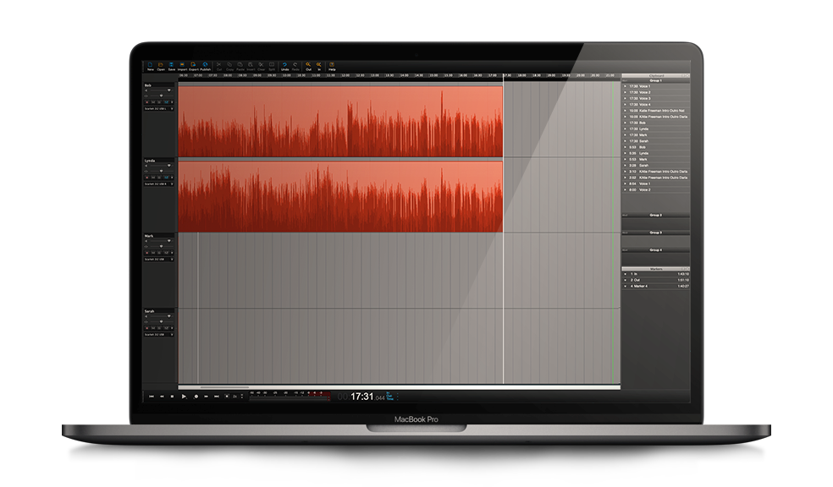Click the Split icon
Viewport: 833px width, 487px height.
(x=272, y=64)
